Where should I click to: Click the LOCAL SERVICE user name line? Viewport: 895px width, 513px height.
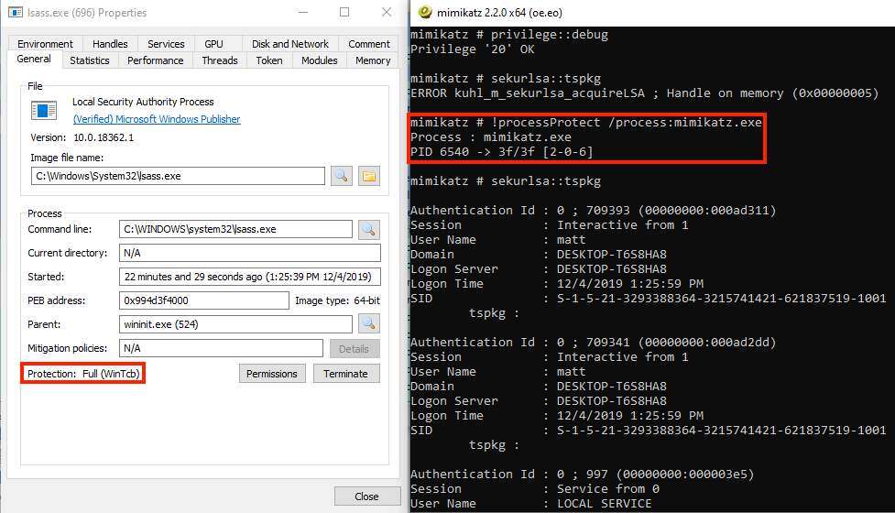tap(530, 503)
